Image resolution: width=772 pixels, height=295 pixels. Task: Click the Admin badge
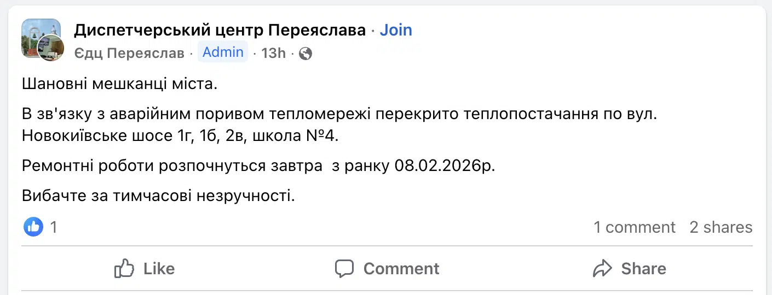pos(223,52)
